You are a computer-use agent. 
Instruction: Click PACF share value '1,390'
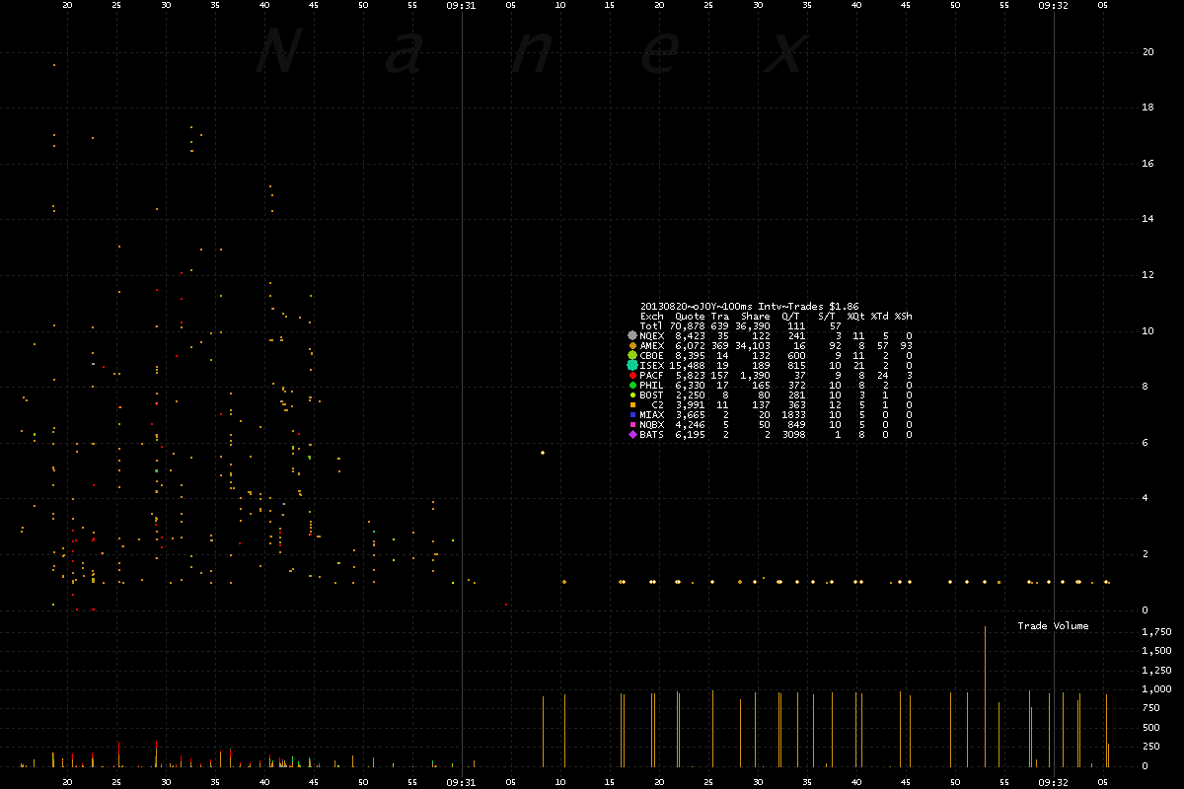[756, 376]
